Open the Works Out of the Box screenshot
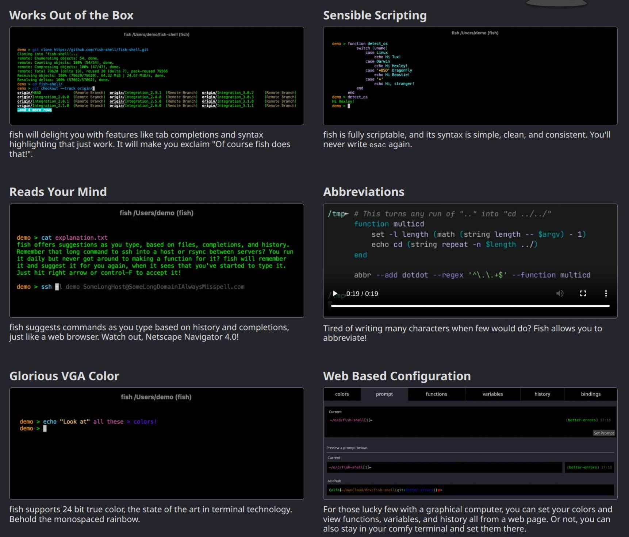The height and width of the screenshot is (537, 629). tap(157, 76)
